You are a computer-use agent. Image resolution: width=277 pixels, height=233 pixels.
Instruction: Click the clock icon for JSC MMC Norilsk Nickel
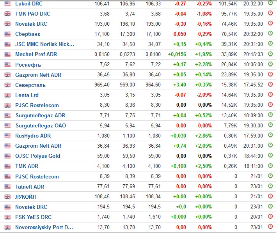(x=270, y=44)
